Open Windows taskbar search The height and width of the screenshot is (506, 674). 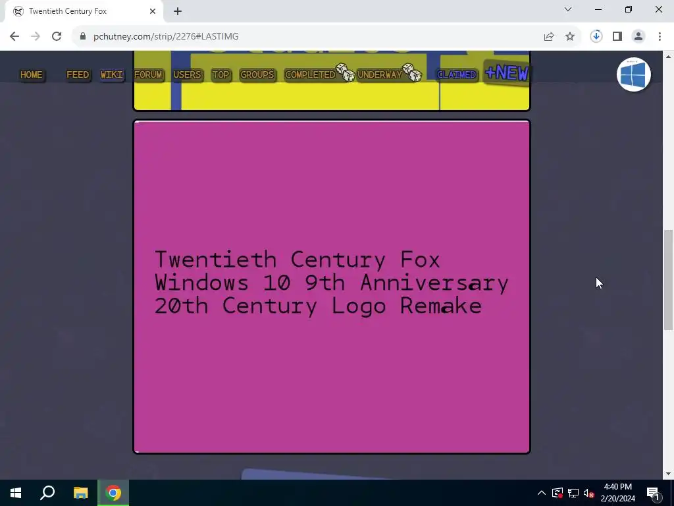tap(47, 493)
